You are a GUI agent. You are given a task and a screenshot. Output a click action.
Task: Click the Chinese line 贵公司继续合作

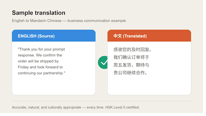(x=130, y=72)
